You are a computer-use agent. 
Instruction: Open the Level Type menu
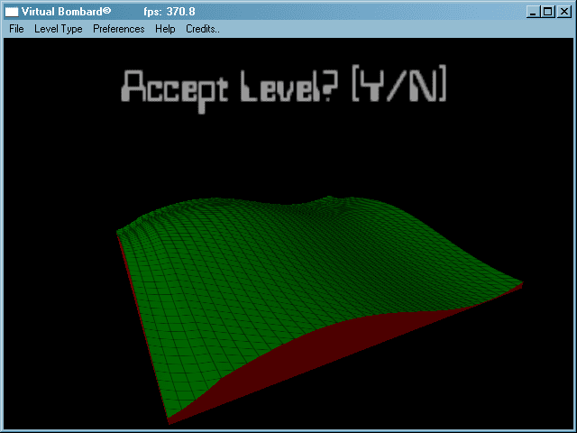pyautogui.click(x=58, y=29)
